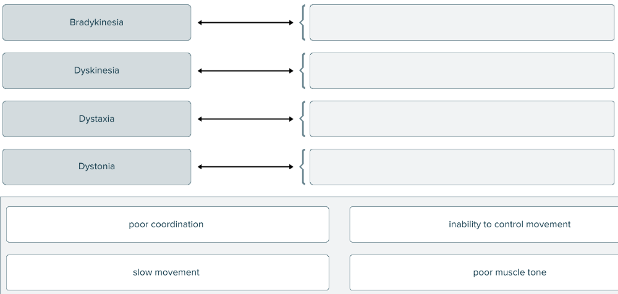Click the Dystaxia term box
Screen dimensions: 618x294
point(96,119)
